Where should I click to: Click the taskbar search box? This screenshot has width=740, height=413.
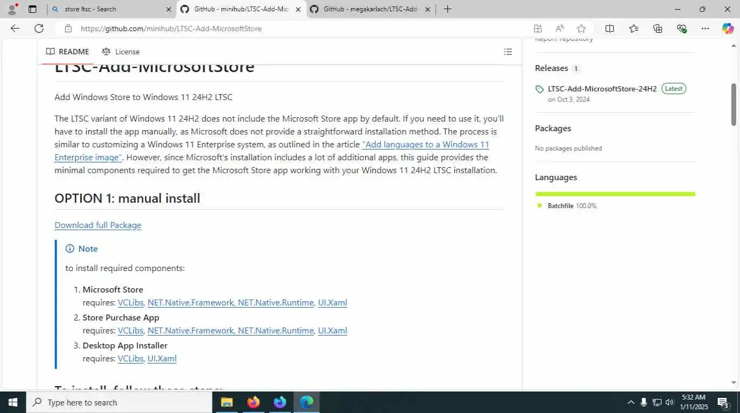(x=119, y=402)
